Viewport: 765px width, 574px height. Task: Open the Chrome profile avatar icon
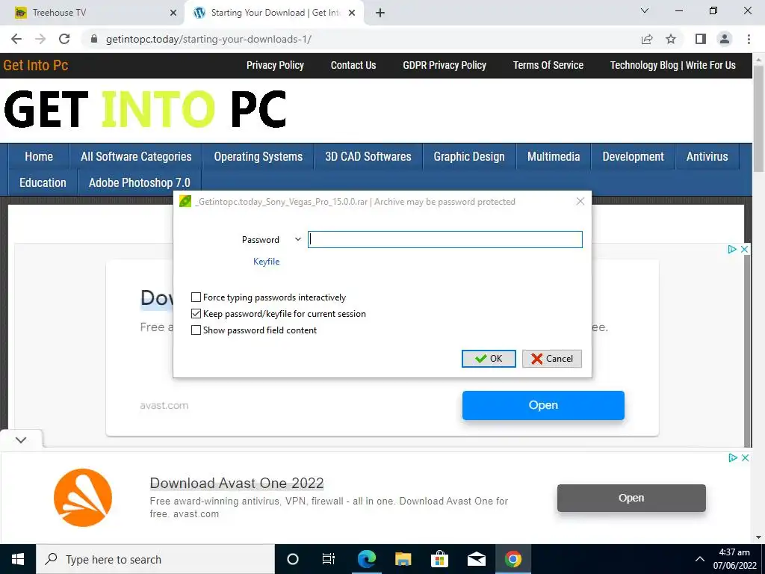(x=725, y=39)
